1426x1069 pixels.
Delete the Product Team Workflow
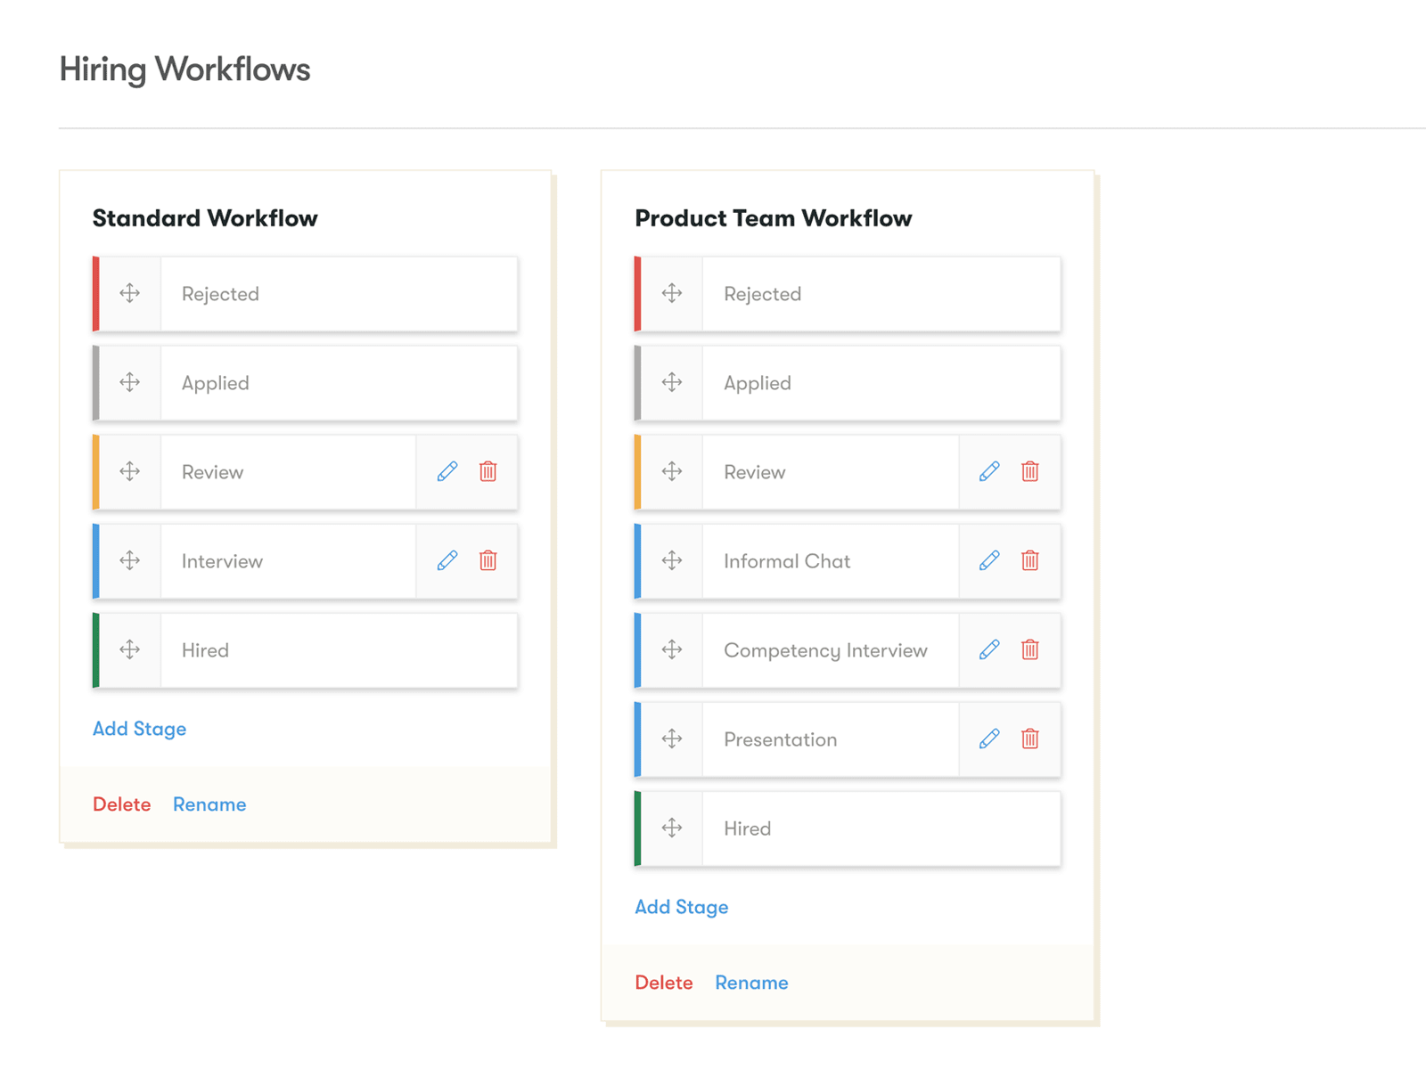pos(664,983)
